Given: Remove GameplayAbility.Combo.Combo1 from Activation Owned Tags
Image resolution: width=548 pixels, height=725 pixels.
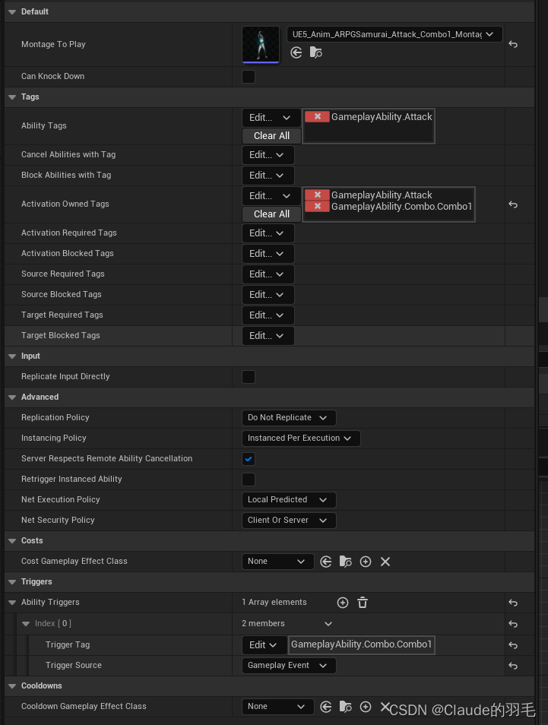Looking at the screenshot, I should [x=317, y=206].
